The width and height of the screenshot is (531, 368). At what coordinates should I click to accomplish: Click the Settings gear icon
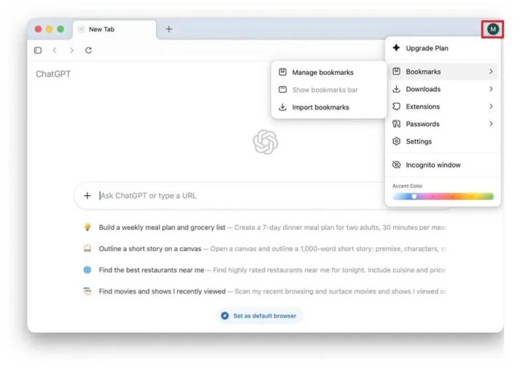pos(396,141)
